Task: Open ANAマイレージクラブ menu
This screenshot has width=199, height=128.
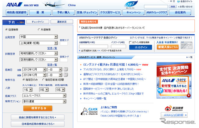Action: [157, 12]
